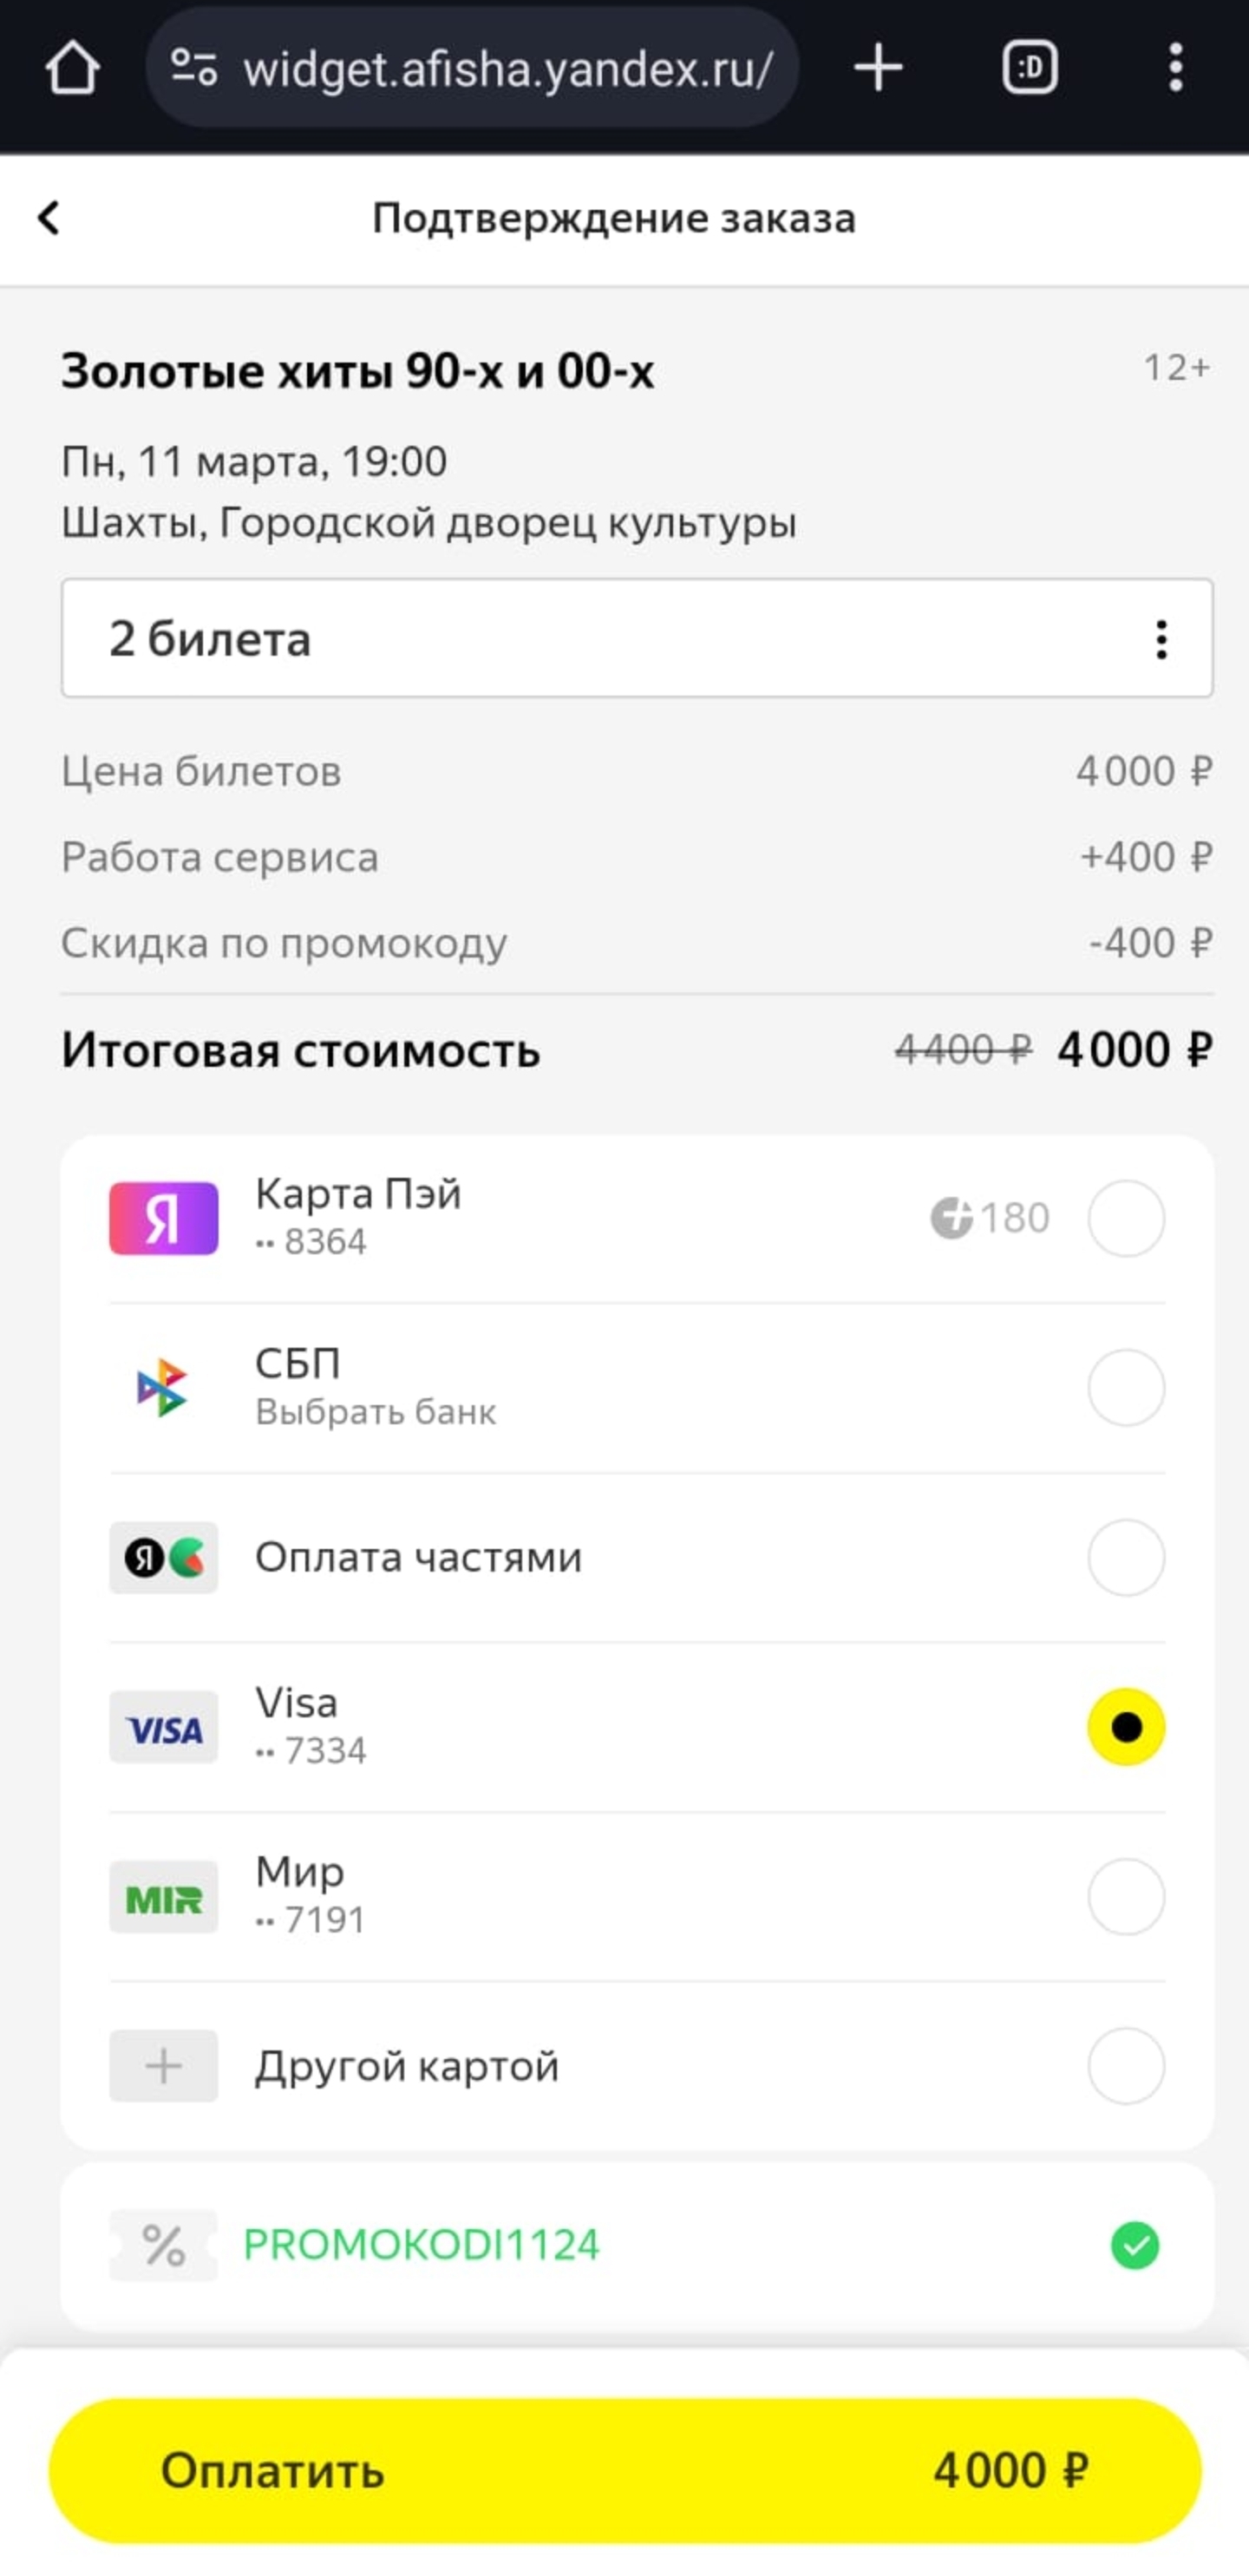This screenshot has width=1249, height=2576.
Task: Open a new browser tab
Action: 878,68
